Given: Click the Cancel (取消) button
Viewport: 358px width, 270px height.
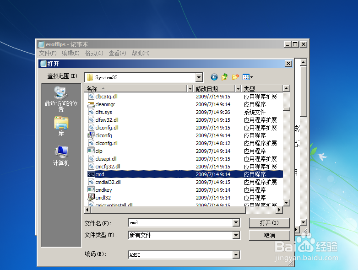Looking at the screenshot, I should (269, 235).
